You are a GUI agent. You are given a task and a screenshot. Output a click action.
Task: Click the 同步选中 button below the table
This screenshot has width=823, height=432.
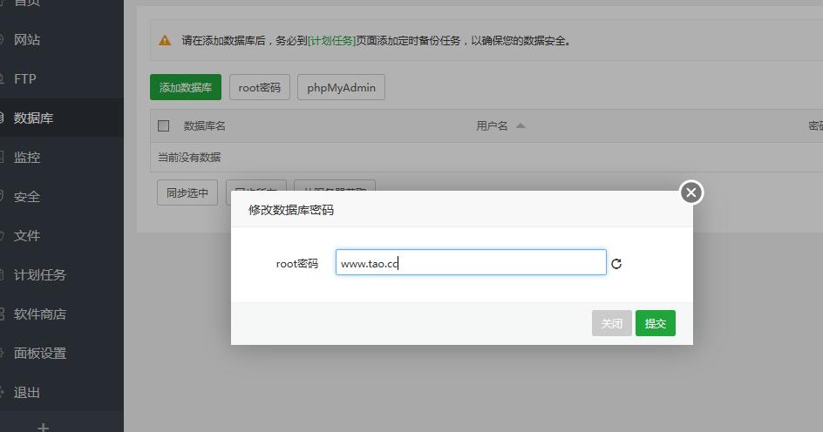(x=187, y=192)
